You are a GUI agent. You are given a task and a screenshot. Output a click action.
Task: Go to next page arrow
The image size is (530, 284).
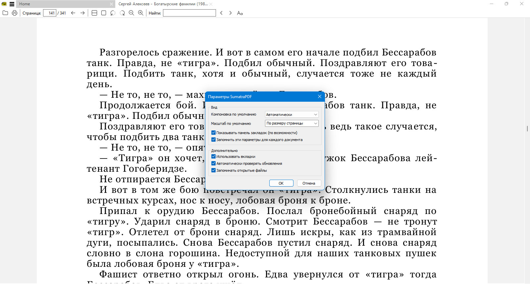point(82,13)
